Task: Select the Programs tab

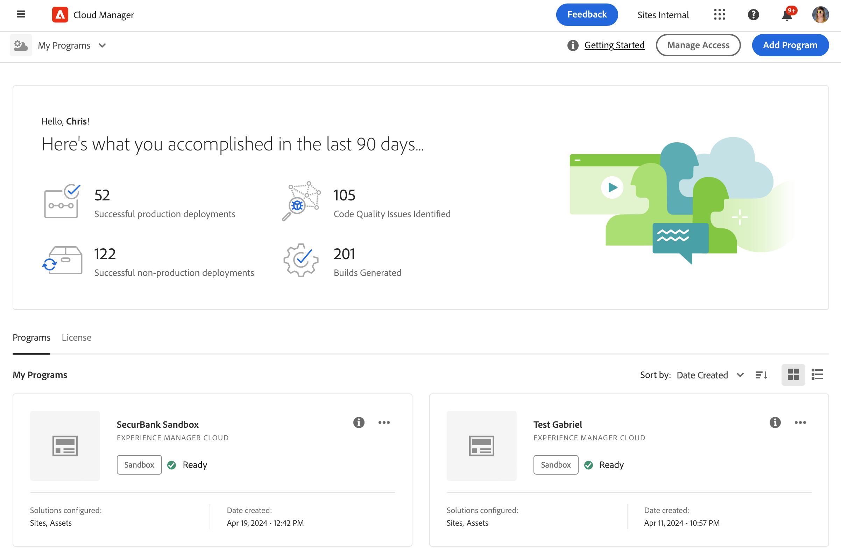Action: point(31,338)
